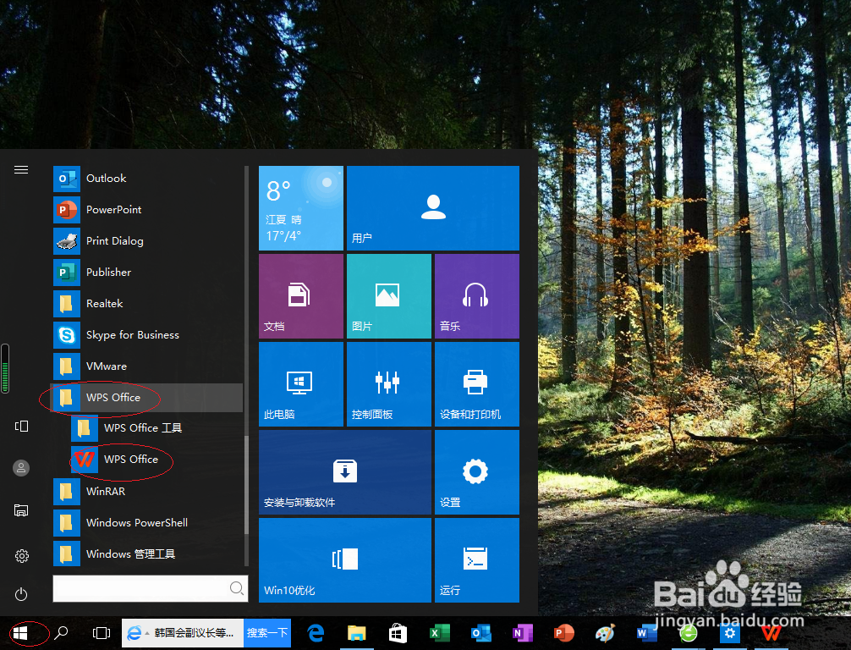The width and height of the screenshot is (851, 650).
Task: Launch Microsoft Edge from the taskbar
Action: click(316, 633)
